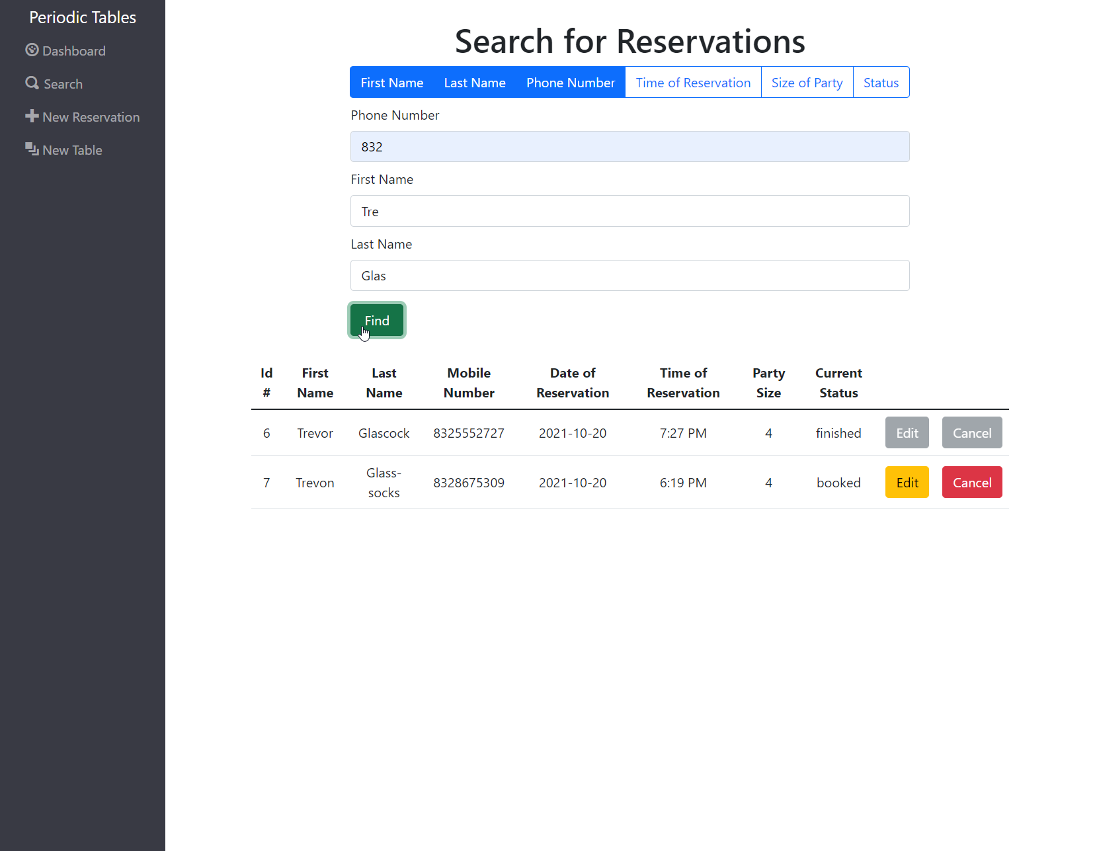Click the gray Edit button for Trevor
This screenshot has height=851, width=1095.
907,432
